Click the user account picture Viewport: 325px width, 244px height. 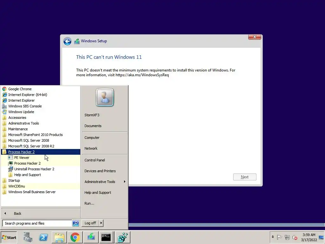click(105, 97)
